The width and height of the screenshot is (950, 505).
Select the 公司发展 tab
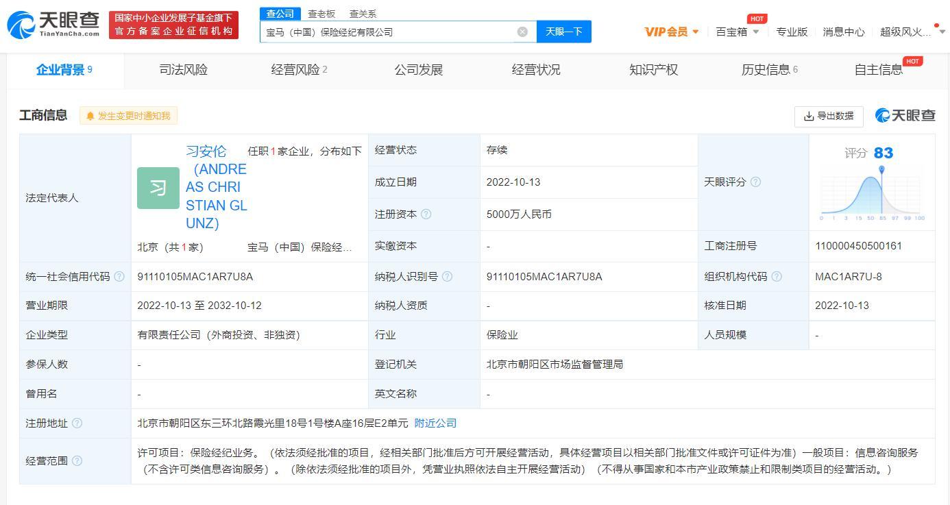[418, 70]
